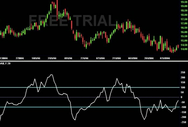Viewport: 188px width, 127px height.
Task: Select the 15.50 price axis label
Action: [184, 36]
